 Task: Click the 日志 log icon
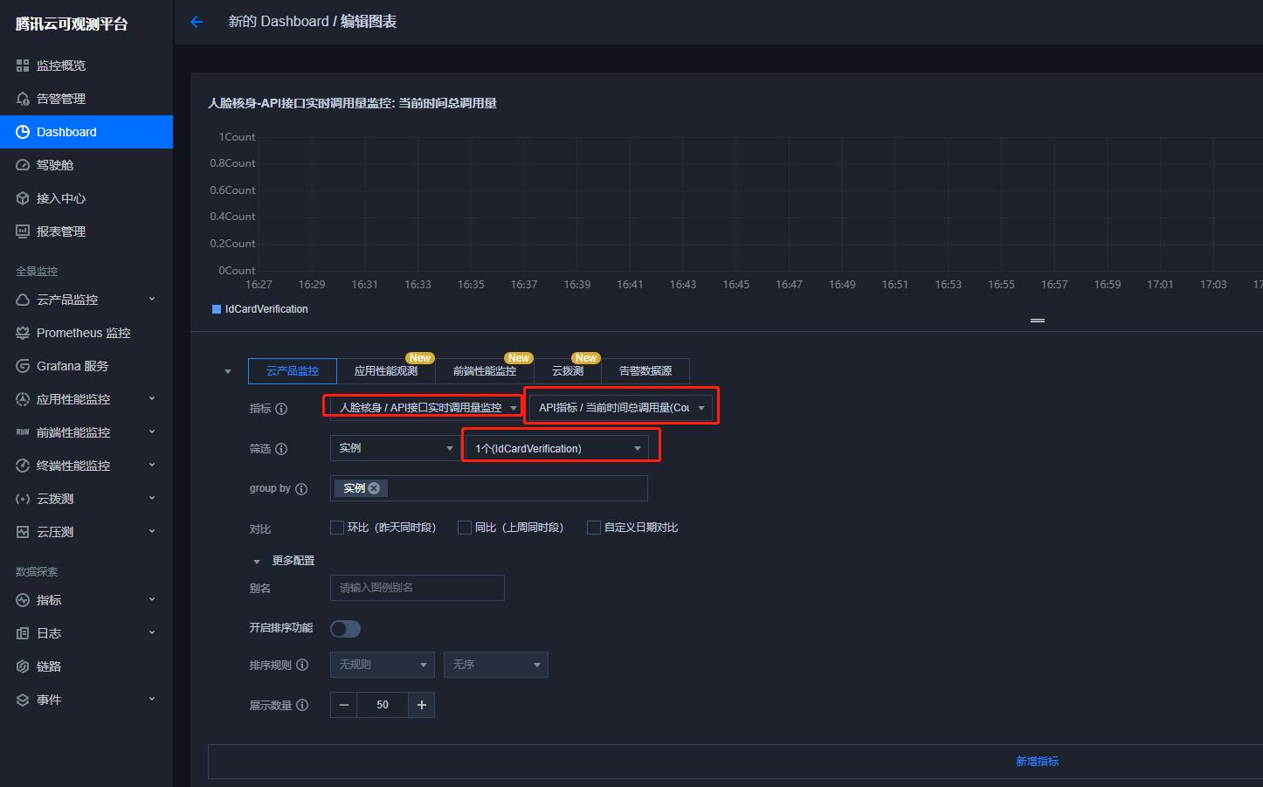tap(23, 633)
